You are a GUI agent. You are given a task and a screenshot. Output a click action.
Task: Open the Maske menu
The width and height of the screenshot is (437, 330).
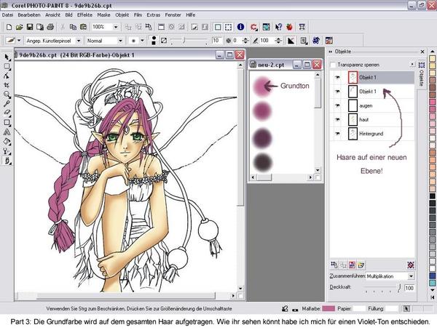(103, 15)
